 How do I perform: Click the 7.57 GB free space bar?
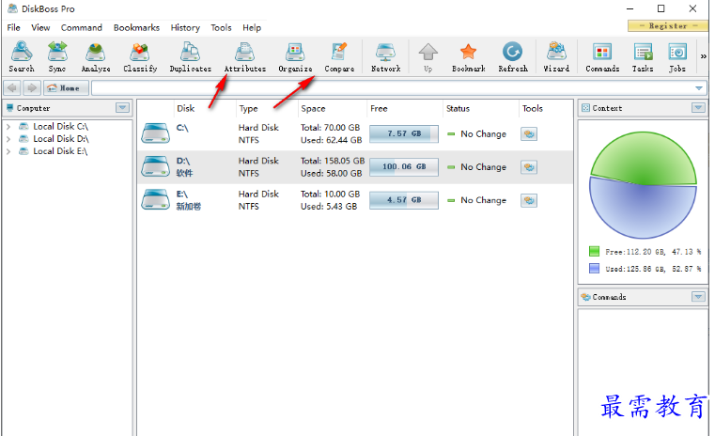(404, 133)
